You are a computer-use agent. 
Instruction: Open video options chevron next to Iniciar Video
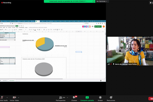point(18,97)
